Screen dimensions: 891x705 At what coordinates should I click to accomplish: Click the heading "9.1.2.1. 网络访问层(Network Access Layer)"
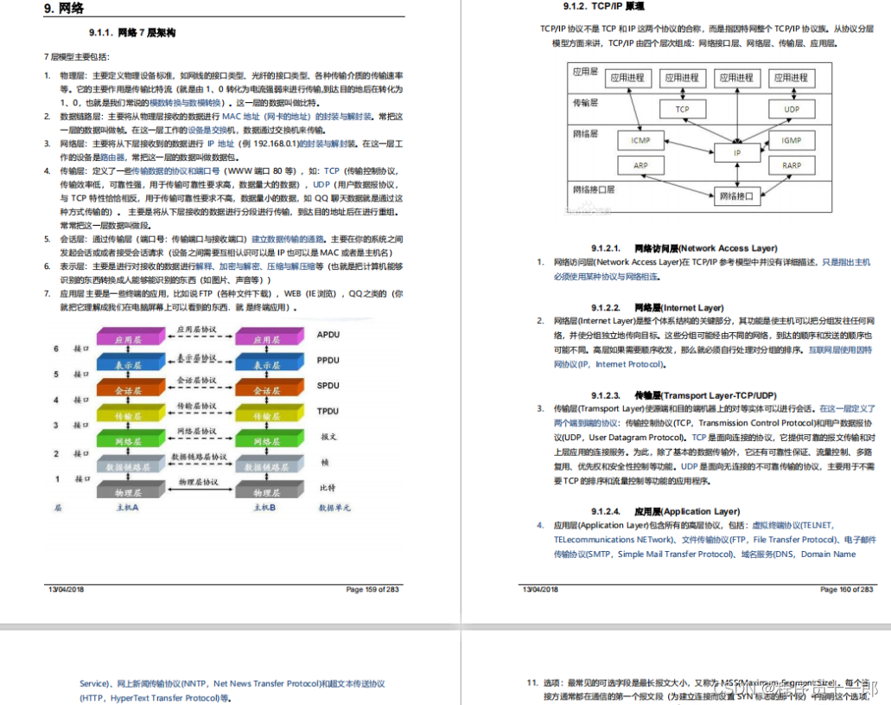pyautogui.click(x=684, y=248)
